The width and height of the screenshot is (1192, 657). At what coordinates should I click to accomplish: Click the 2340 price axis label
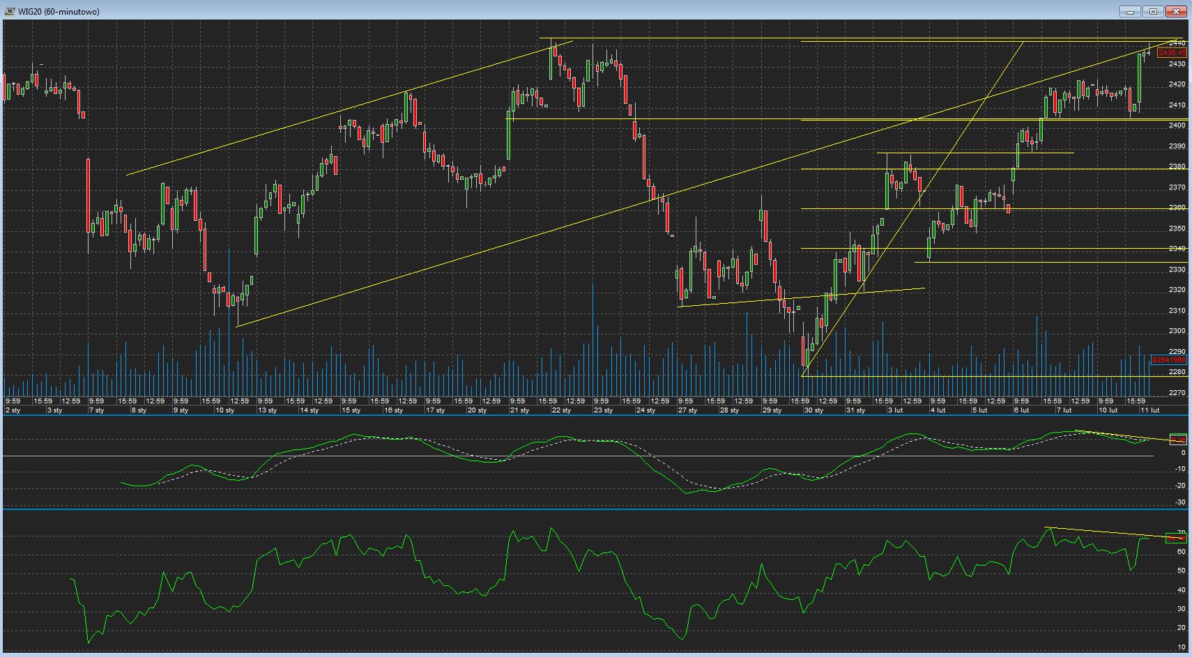click(x=1177, y=249)
